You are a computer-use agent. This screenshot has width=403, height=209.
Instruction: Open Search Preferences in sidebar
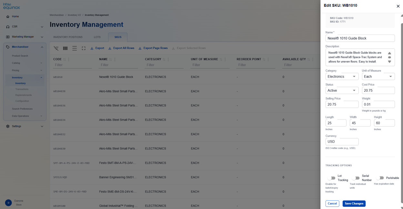click(x=22, y=109)
